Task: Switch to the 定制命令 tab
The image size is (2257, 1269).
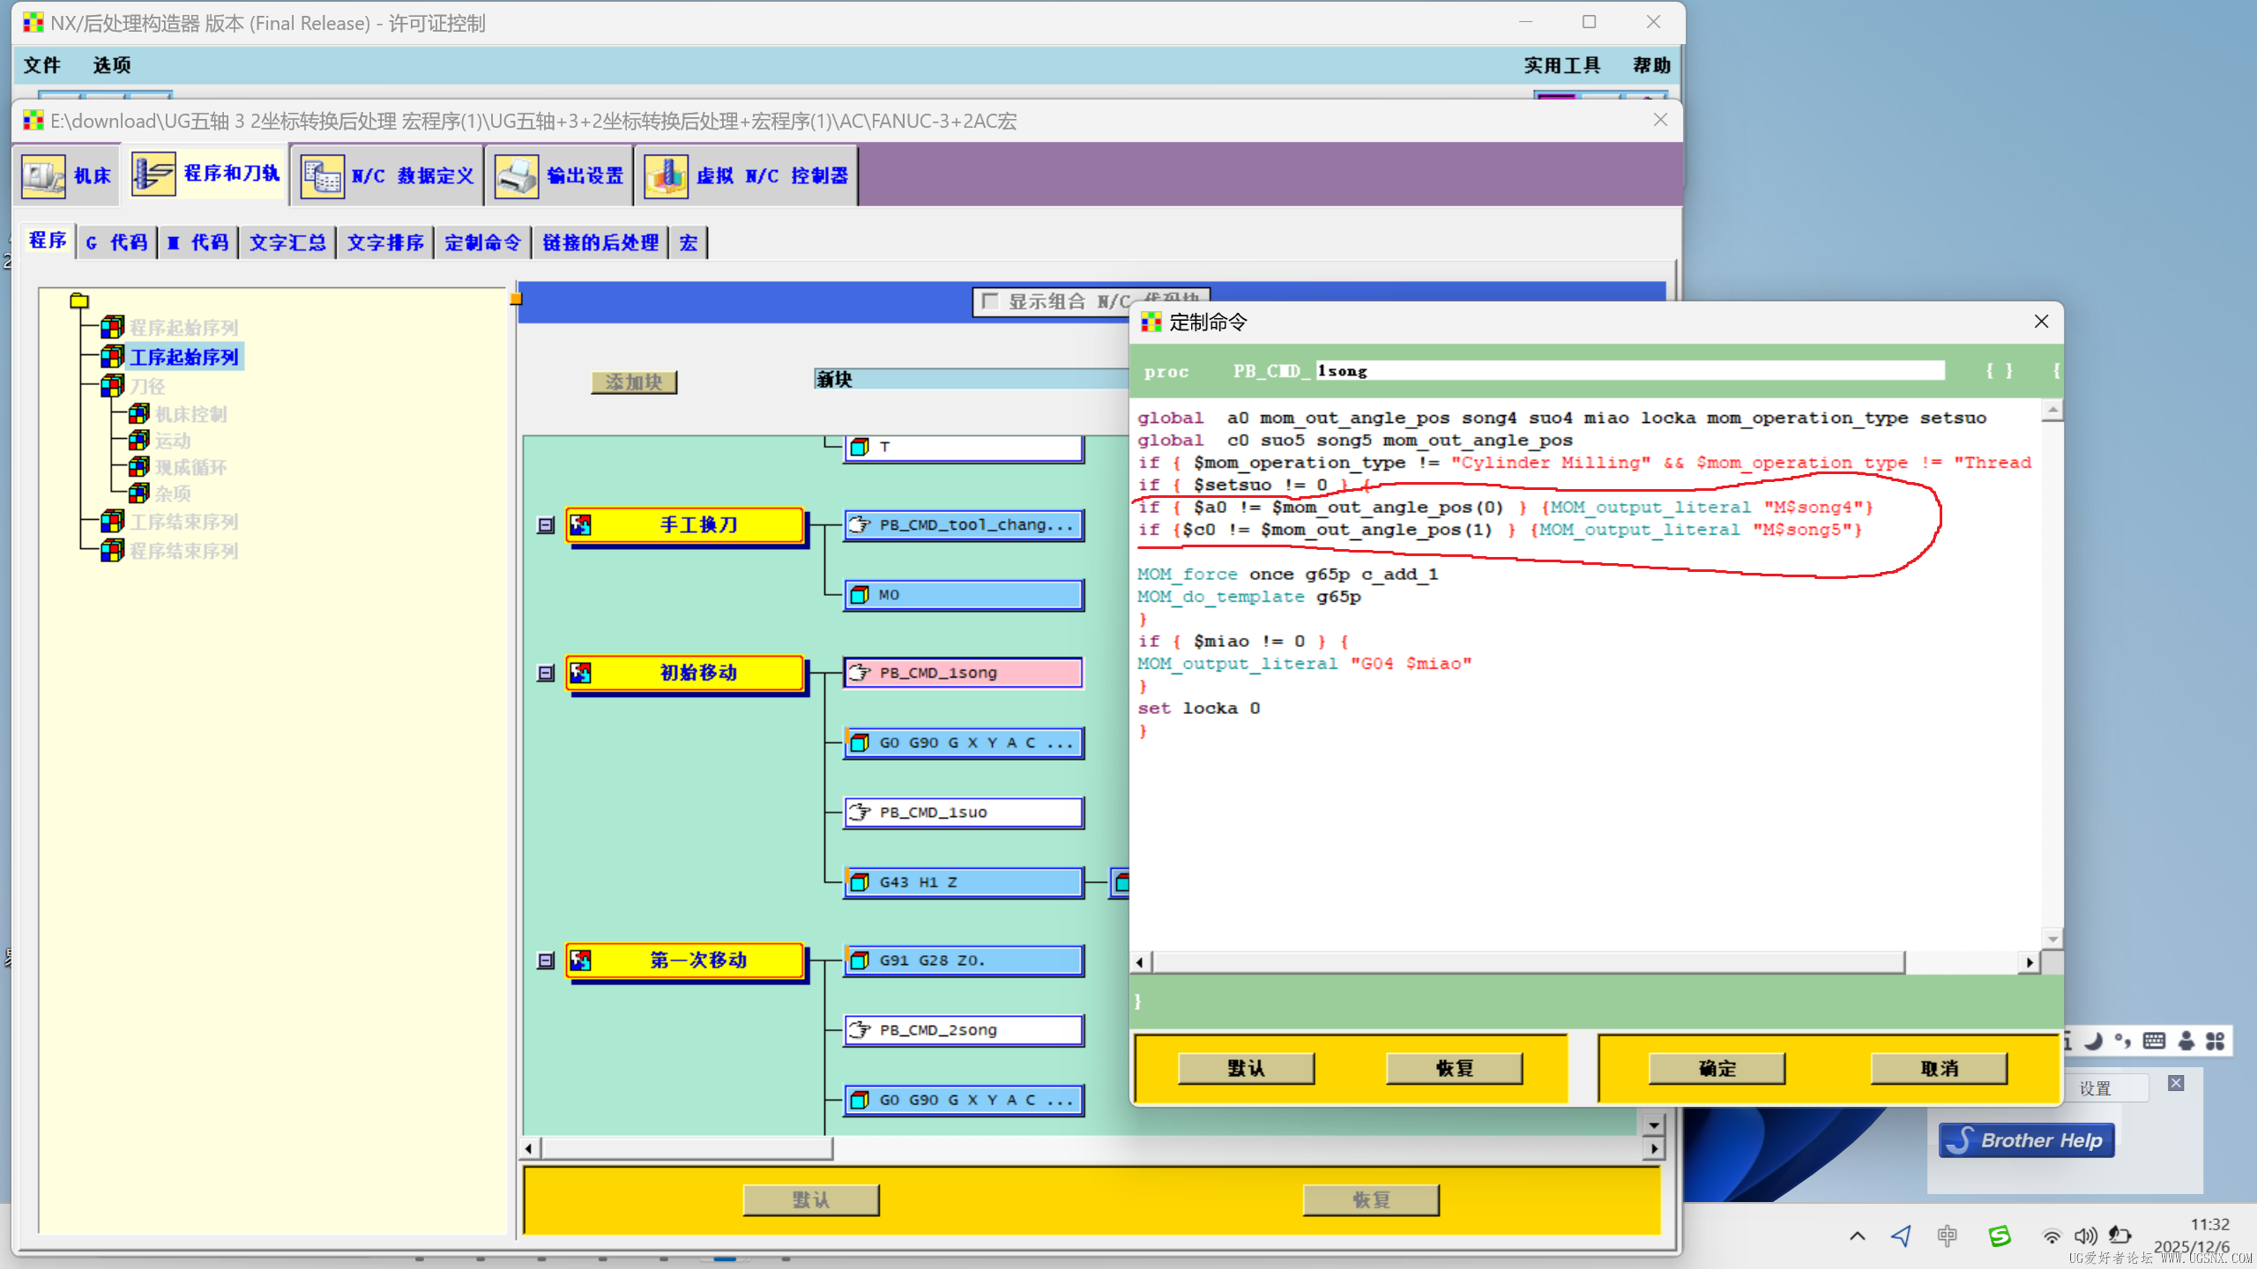Action: click(482, 242)
